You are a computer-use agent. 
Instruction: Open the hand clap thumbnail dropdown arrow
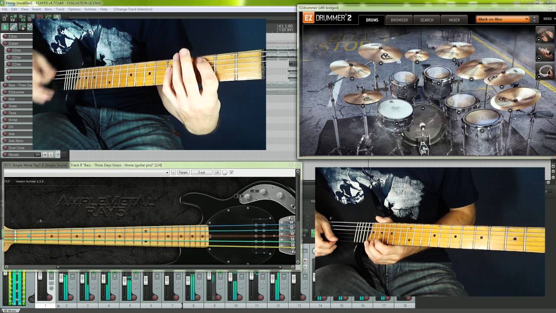pos(539,40)
